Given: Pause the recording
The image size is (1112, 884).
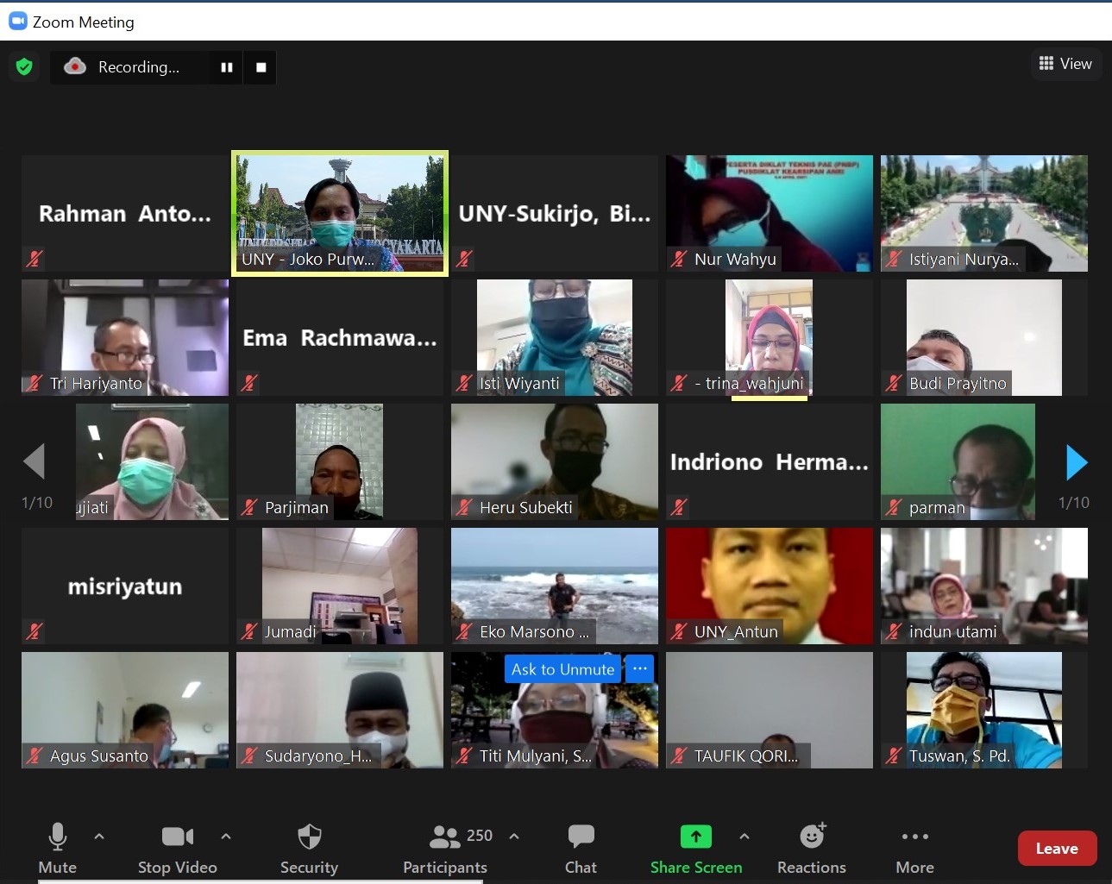Looking at the screenshot, I should [227, 67].
